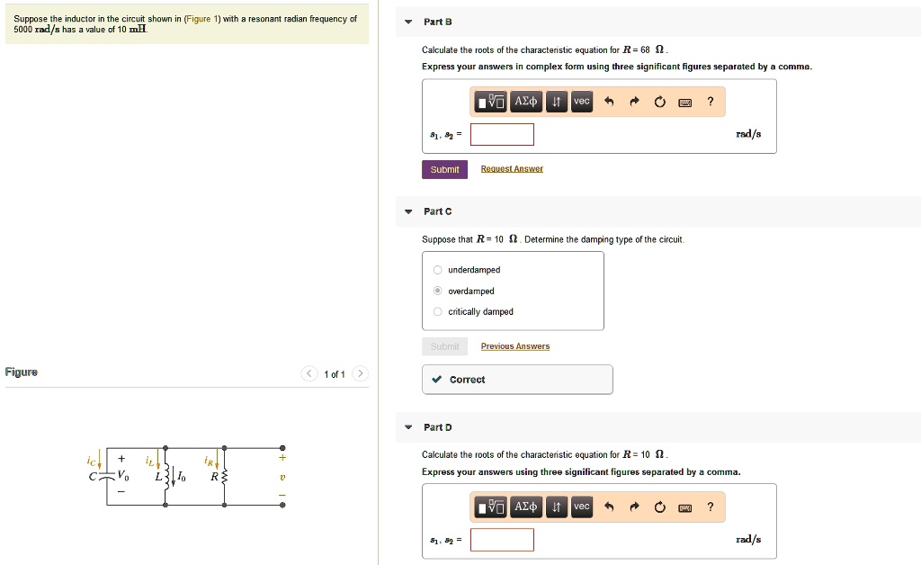Image resolution: width=921 pixels, height=565 pixels.
Task: Submit the Part B answer
Action: pos(444,168)
